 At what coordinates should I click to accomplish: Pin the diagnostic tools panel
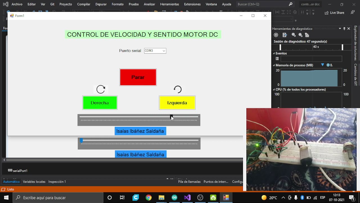coord(344,28)
